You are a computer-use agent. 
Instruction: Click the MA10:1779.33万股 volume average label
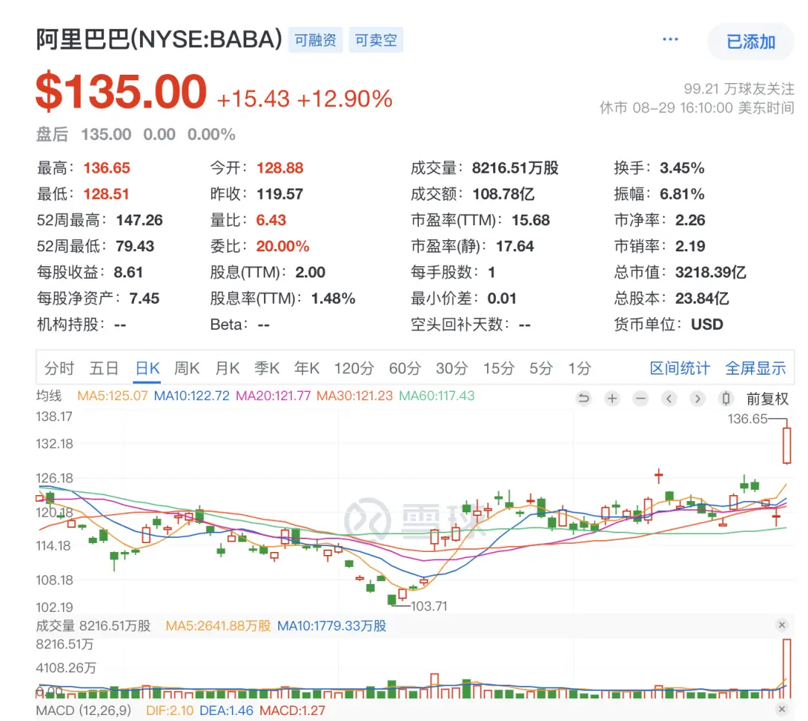coord(332,626)
